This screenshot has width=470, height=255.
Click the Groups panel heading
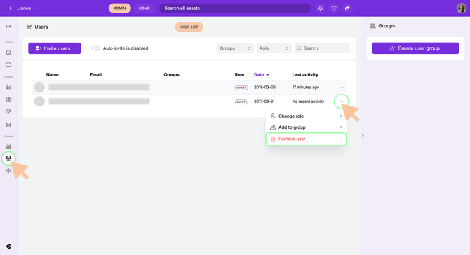382,26
